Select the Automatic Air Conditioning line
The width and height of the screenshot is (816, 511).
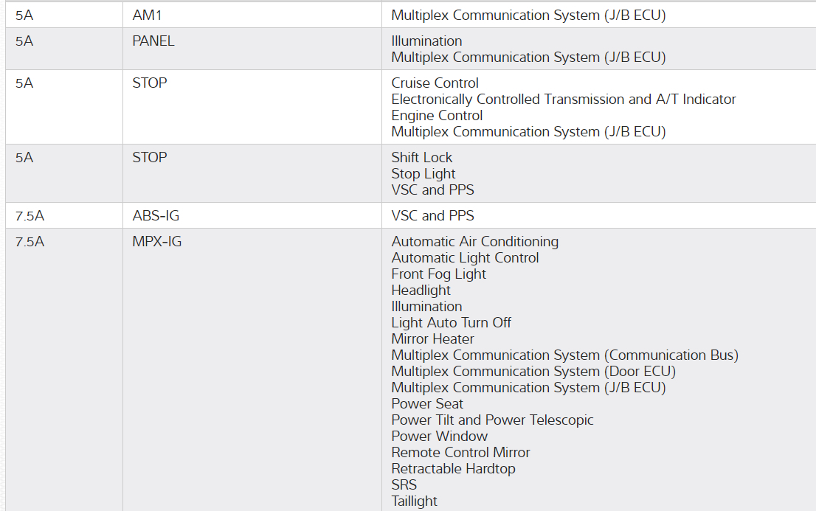point(474,241)
